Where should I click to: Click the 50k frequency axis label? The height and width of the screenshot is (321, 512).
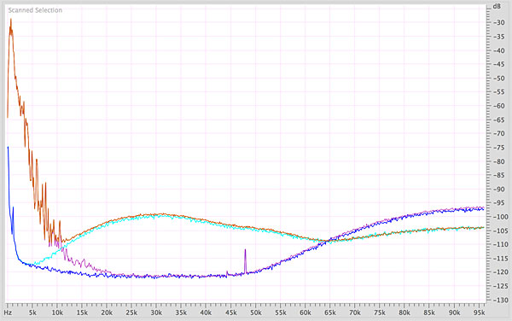point(256,312)
